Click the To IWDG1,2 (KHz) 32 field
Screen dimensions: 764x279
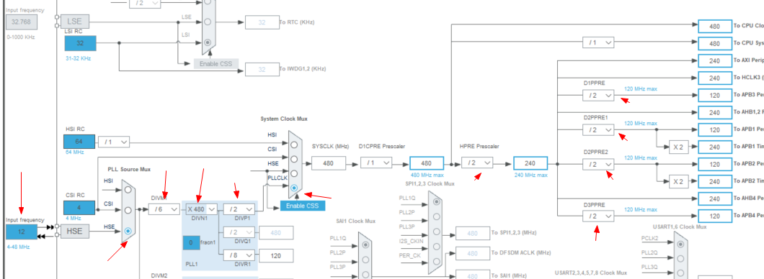click(262, 70)
